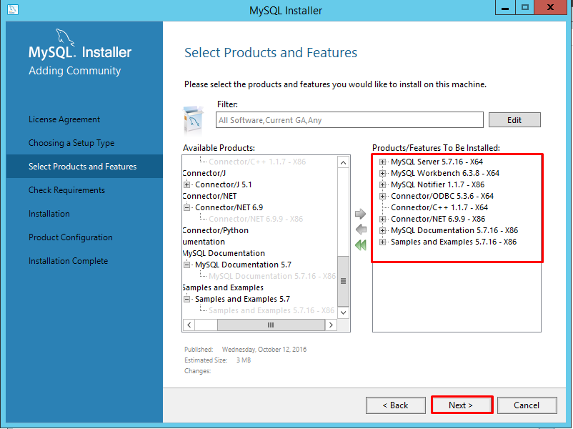573x429 pixels.
Task: Open the Check Requirements step
Action: pyautogui.click(x=67, y=190)
